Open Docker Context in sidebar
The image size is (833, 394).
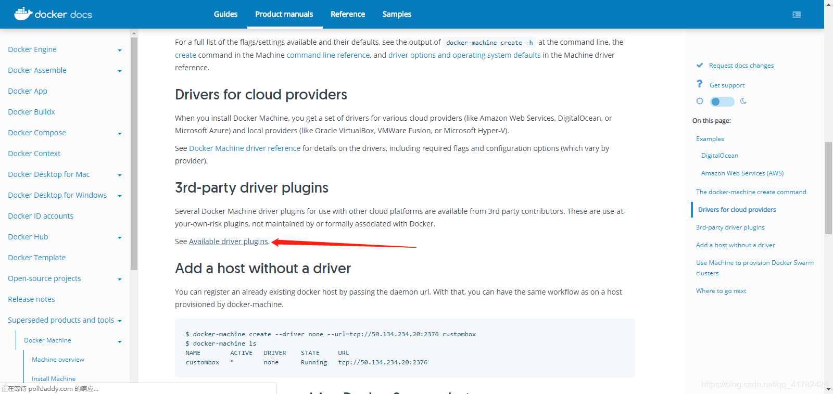tap(34, 154)
